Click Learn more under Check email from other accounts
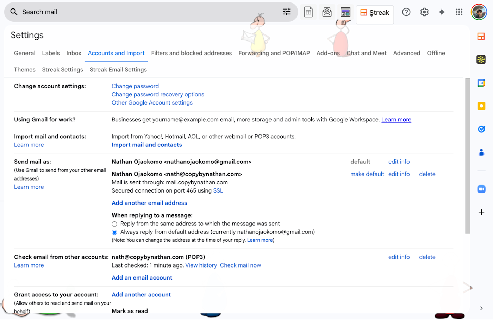 pyautogui.click(x=29, y=265)
